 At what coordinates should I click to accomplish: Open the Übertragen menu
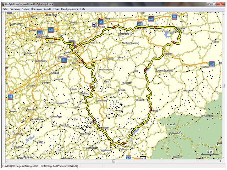click(x=36, y=9)
